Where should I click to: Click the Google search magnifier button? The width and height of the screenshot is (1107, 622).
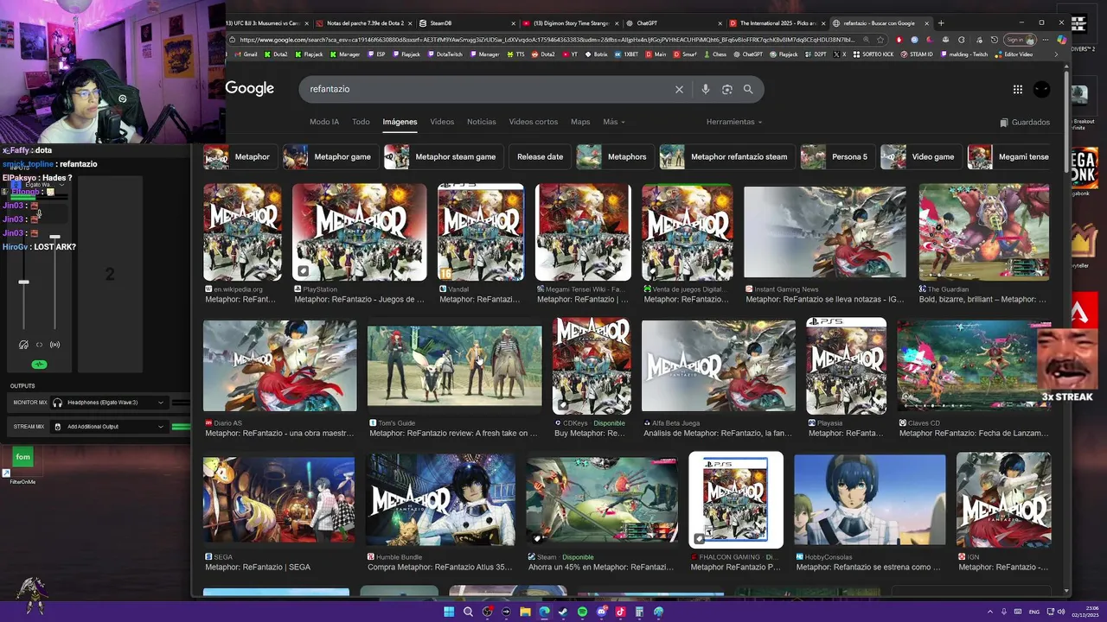point(748,89)
